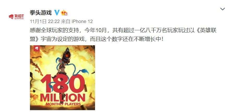Click the orange crown membership badge
The image size is (232, 112).
(64, 13)
